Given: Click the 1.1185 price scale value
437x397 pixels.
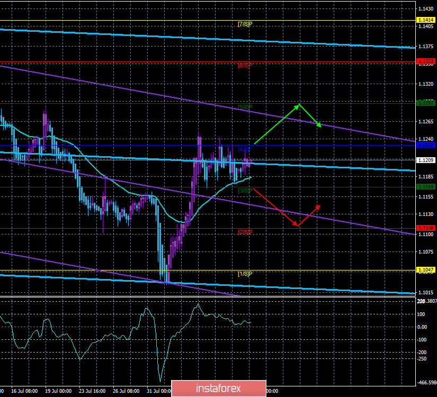Looking at the screenshot, I should click(426, 177).
